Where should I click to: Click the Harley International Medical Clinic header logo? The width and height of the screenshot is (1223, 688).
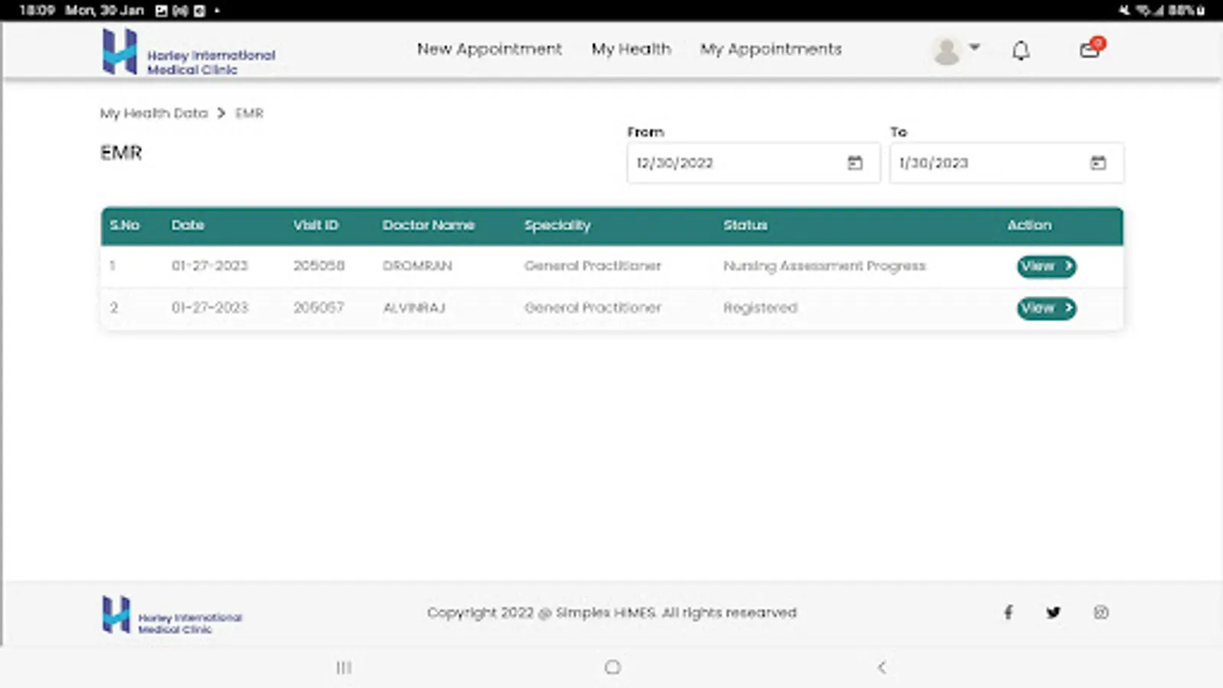click(187, 52)
